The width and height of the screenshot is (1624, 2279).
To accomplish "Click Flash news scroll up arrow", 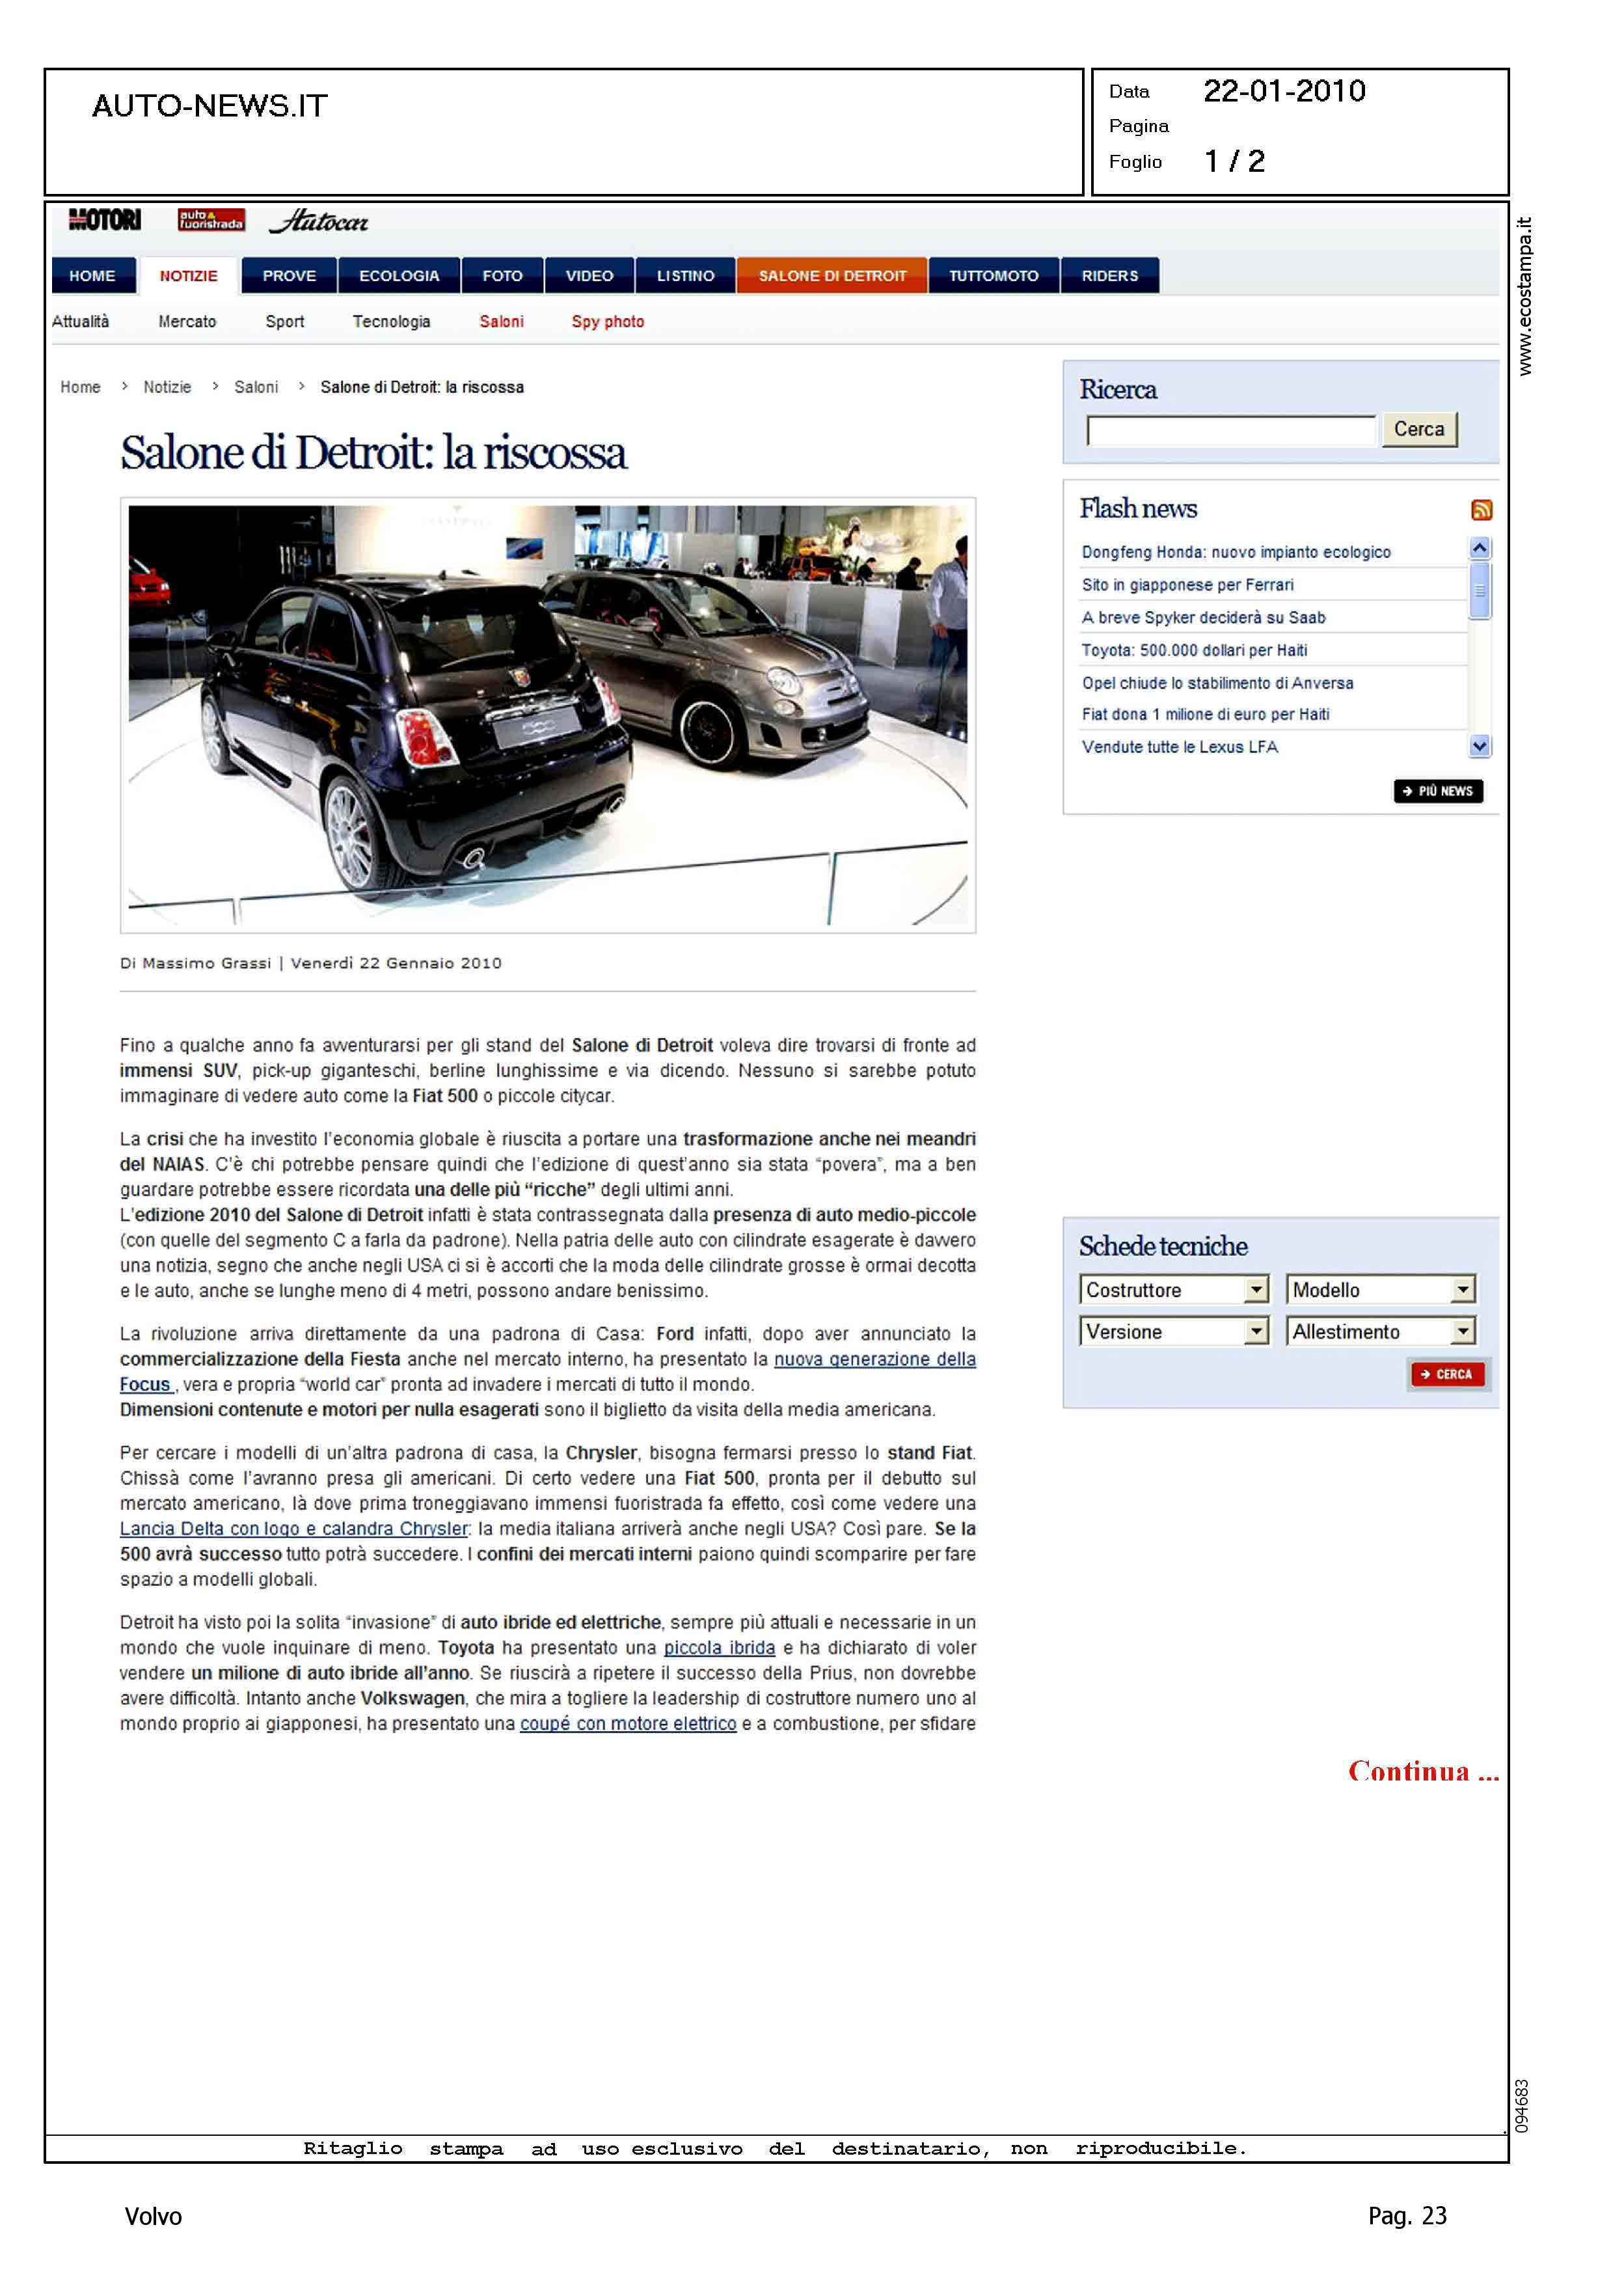I will point(1479,548).
